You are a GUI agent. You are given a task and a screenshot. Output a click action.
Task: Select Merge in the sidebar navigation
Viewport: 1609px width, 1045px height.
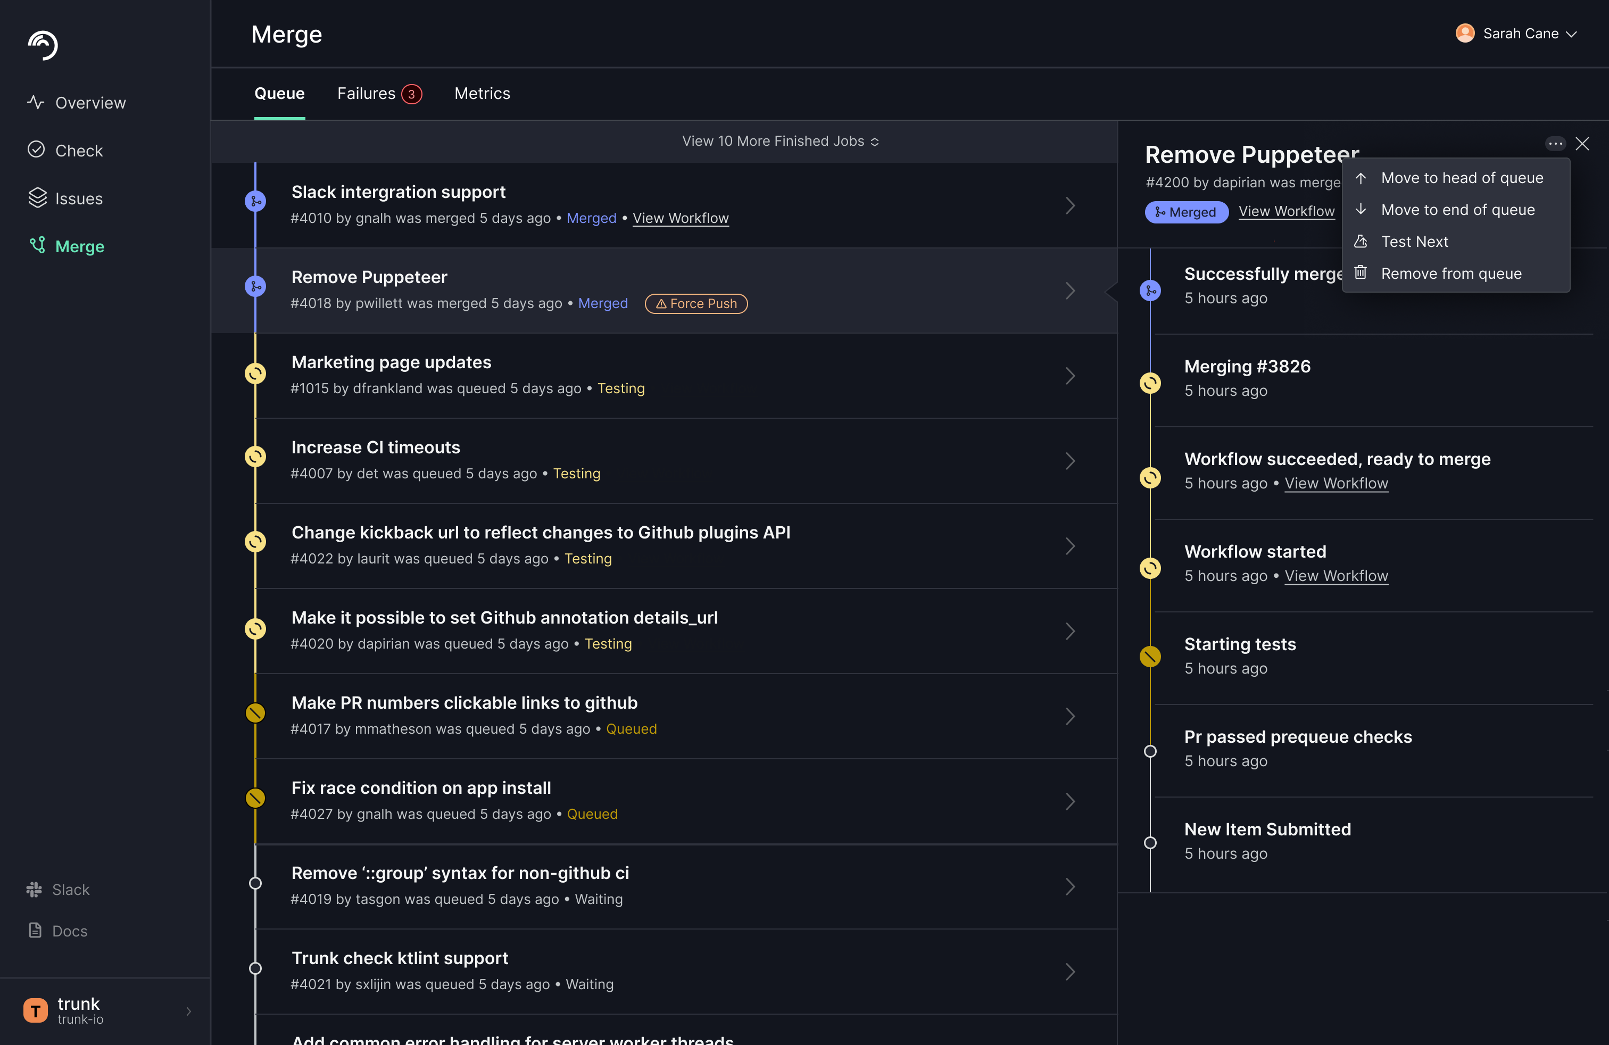(67, 246)
